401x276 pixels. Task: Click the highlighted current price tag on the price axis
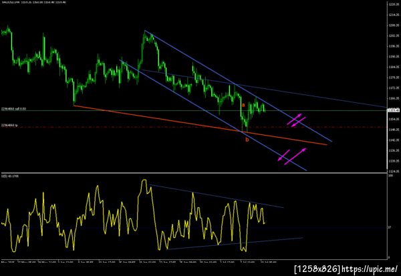tap(394, 110)
